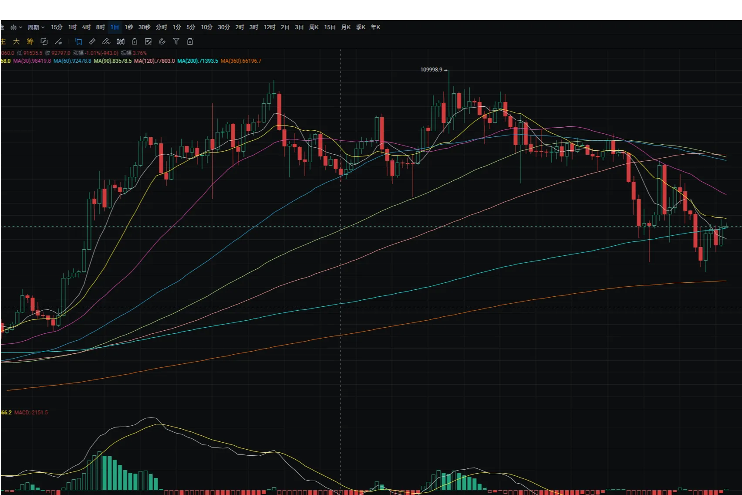Select the 8时 timeframe
Screen dimensions: 742x495
[101, 27]
